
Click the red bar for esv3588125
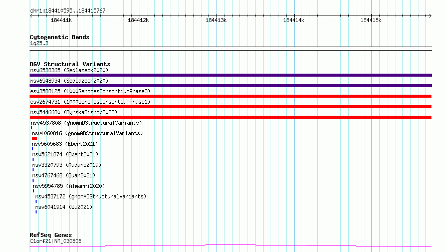(x=231, y=96)
